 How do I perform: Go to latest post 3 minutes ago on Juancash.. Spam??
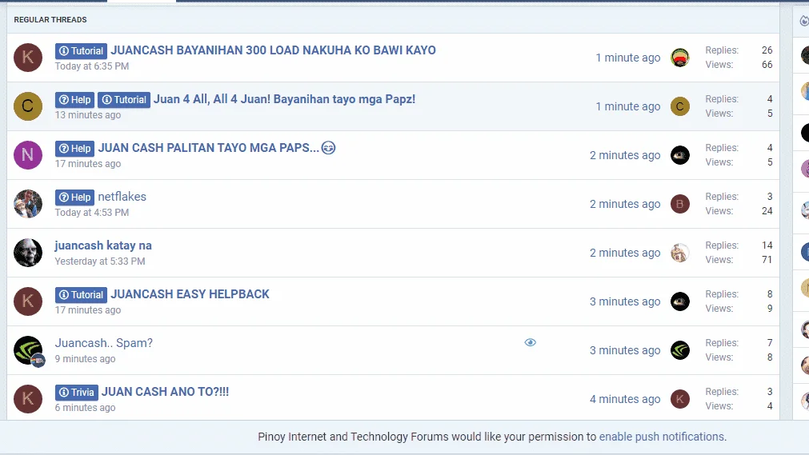pyautogui.click(x=625, y=350)
